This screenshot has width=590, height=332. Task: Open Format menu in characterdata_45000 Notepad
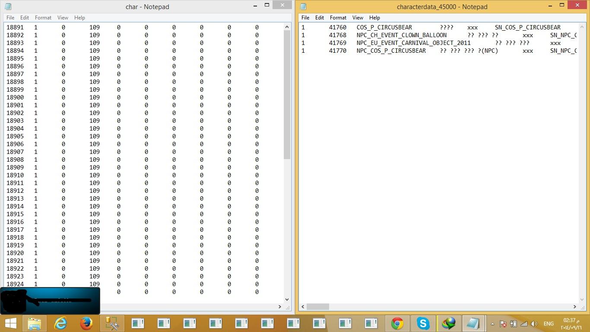338,18
